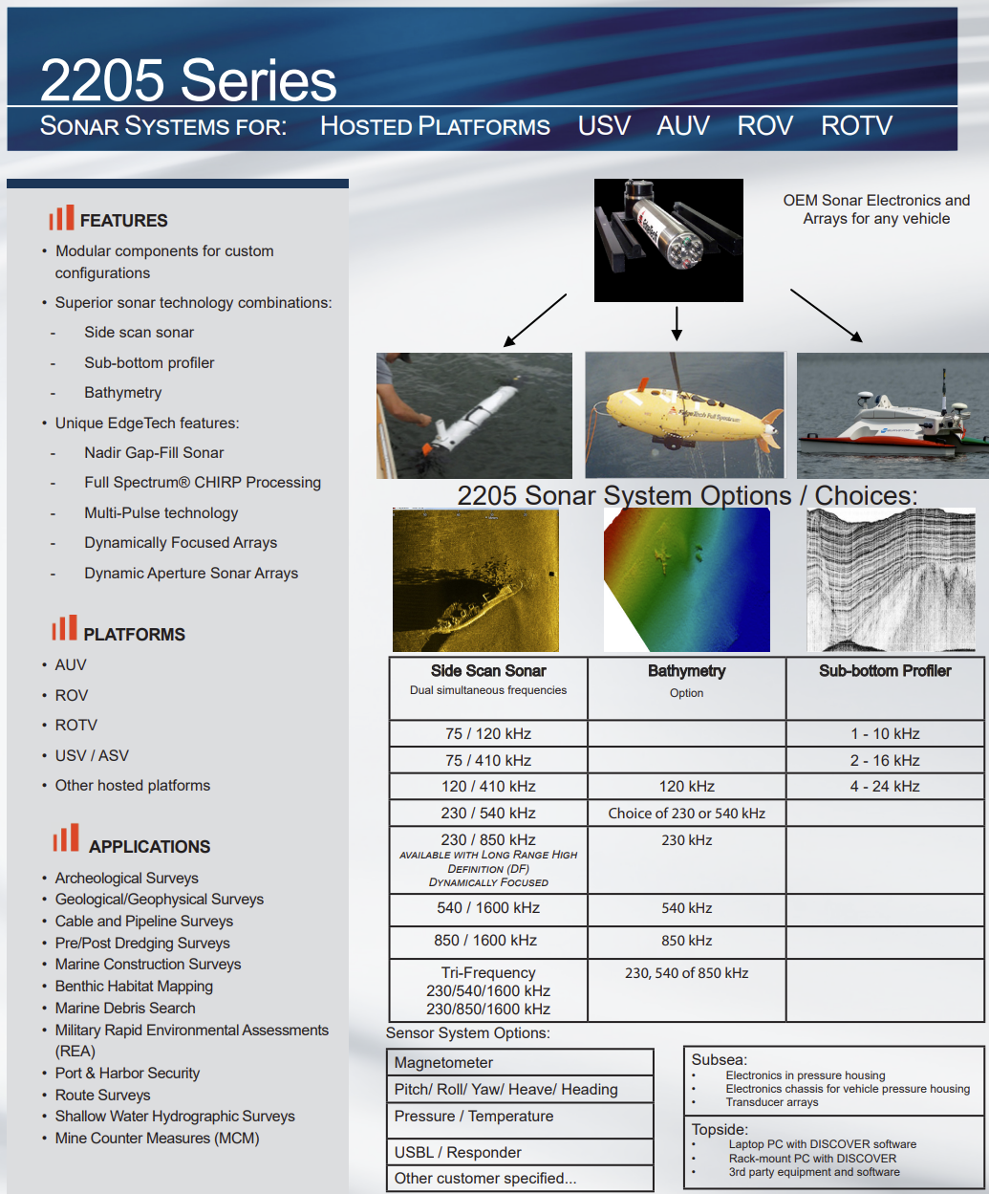
Task: Open the black-and-white sub-bottom profile image
Action: [891, 580]
